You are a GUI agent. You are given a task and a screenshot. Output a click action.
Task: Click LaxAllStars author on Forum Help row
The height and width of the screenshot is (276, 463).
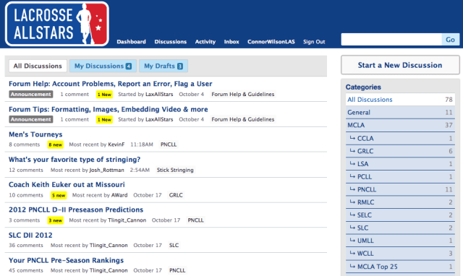click(x=159, y=95)
